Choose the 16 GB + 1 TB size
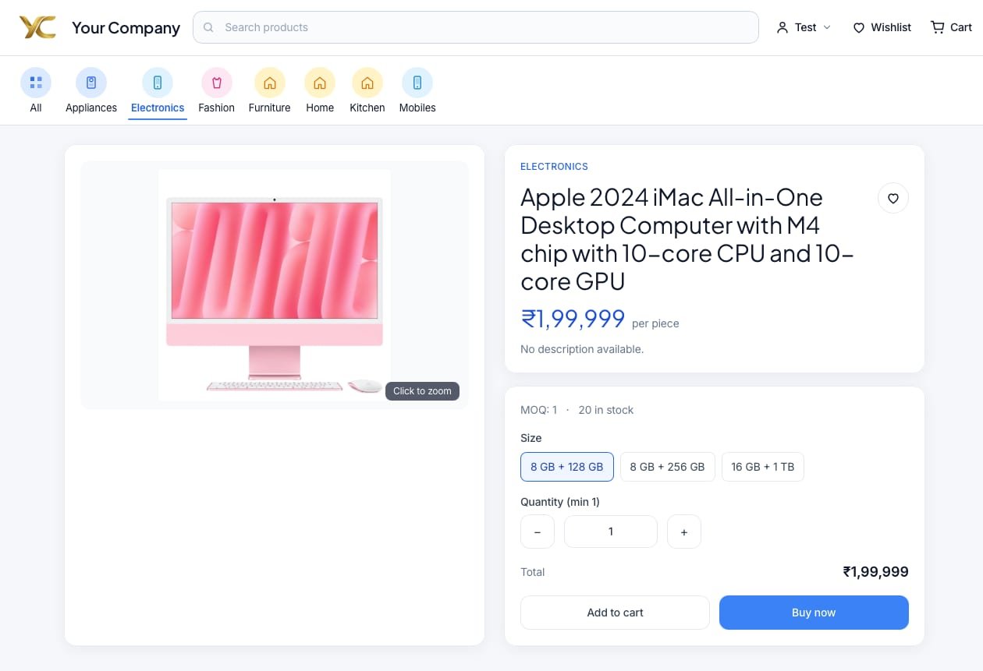Screen dimensions: 983x671 pos(763,467)
